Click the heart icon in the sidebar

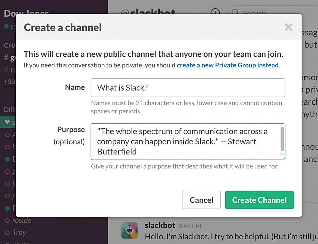pyautogui.click(x=7, y=122)
